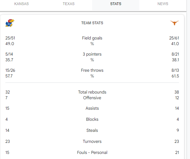Viewport: 190px width, 159px height.
Task: Click the Texas Longhorns logo
Action: 174,23
